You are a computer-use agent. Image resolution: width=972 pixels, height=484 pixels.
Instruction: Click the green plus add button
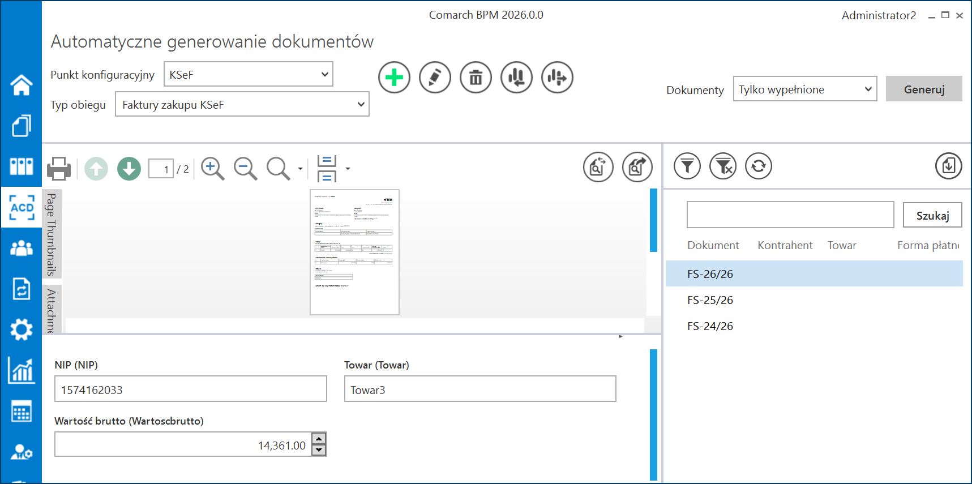(394, 78)
